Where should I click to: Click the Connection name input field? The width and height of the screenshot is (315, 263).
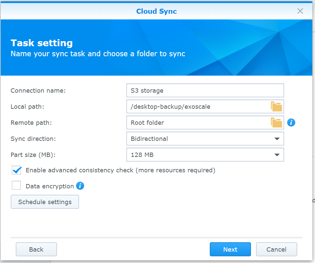click(x=205, y=91)
